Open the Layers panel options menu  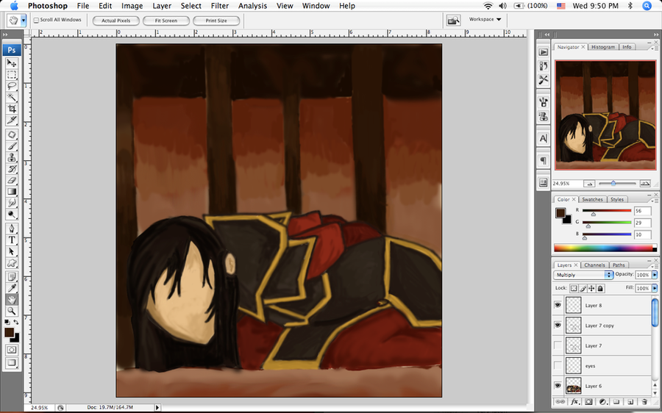point(655,267)
